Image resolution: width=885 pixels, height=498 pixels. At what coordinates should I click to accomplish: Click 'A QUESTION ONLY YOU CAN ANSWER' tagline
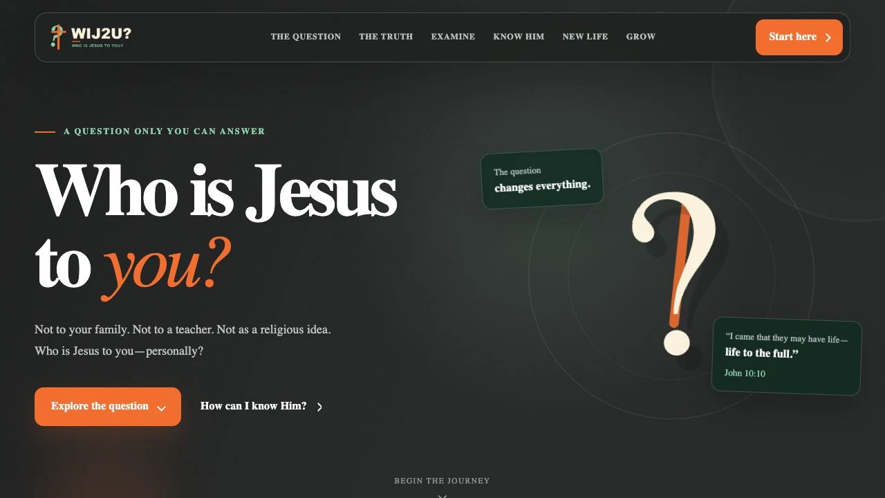click(165, 131)
